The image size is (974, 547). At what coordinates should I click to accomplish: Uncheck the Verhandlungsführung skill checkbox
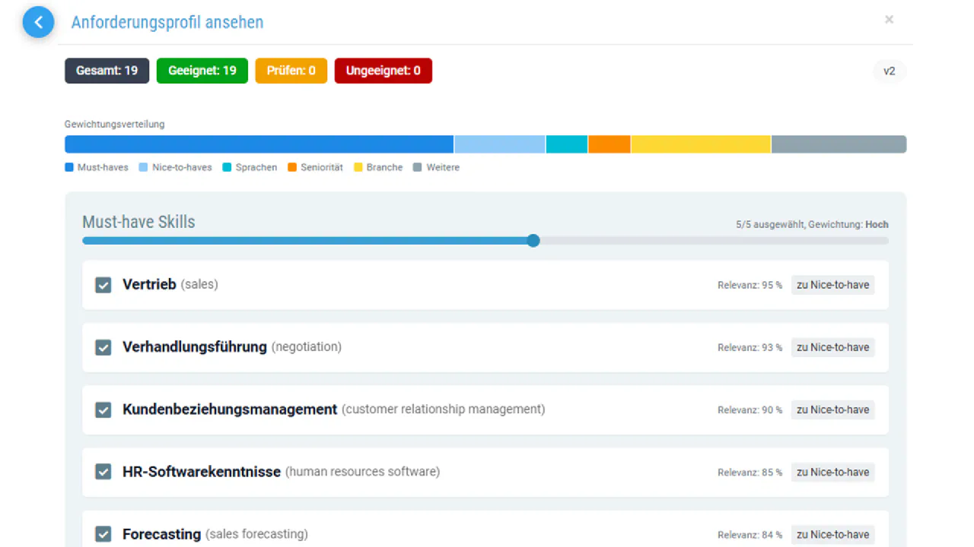(x=103, y=347)
